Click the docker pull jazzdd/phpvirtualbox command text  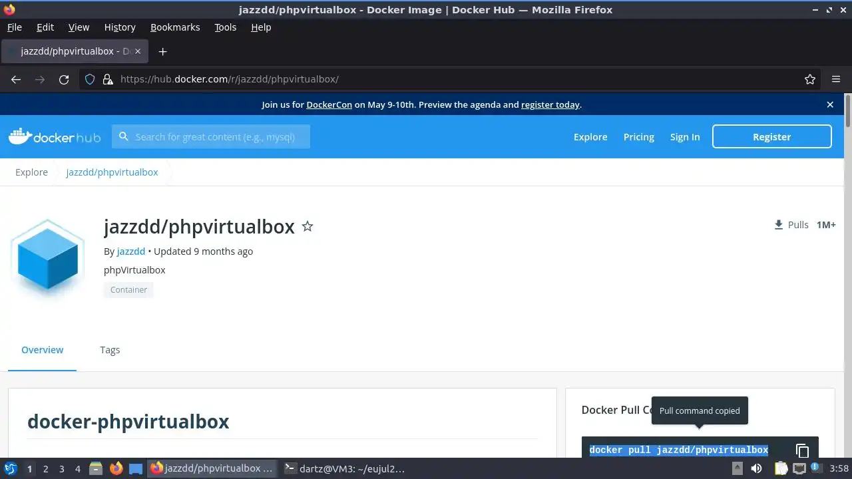678,450
